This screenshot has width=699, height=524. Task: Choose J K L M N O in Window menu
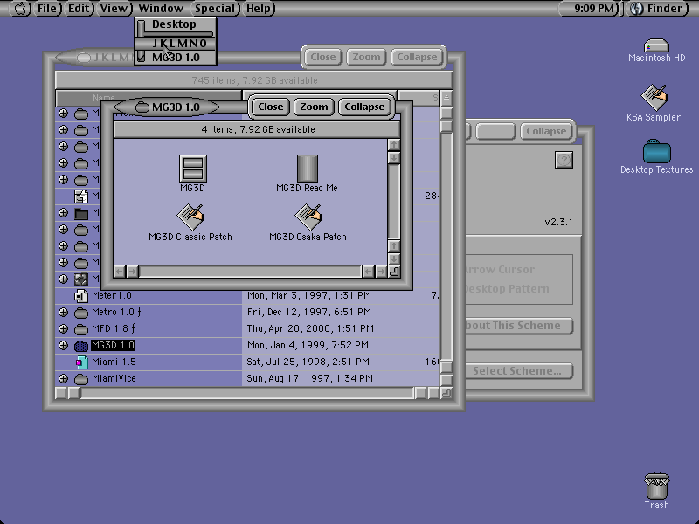[176, 43]
